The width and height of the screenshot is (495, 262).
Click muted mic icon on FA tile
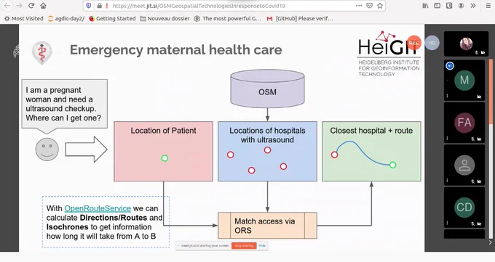coord(473,139)
